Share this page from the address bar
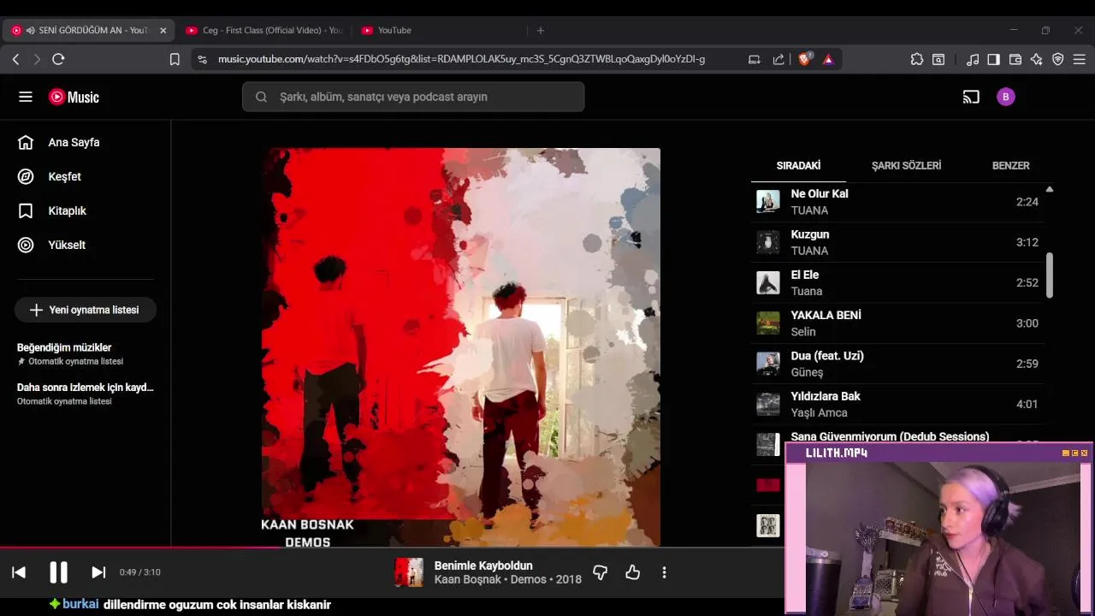1095x616 pixels. tap(778, 59)
